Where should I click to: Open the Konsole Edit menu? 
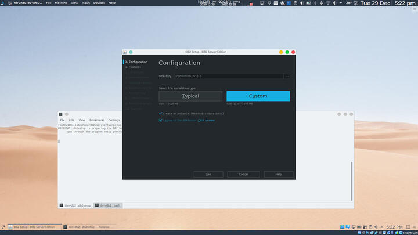tap(71, 120)
